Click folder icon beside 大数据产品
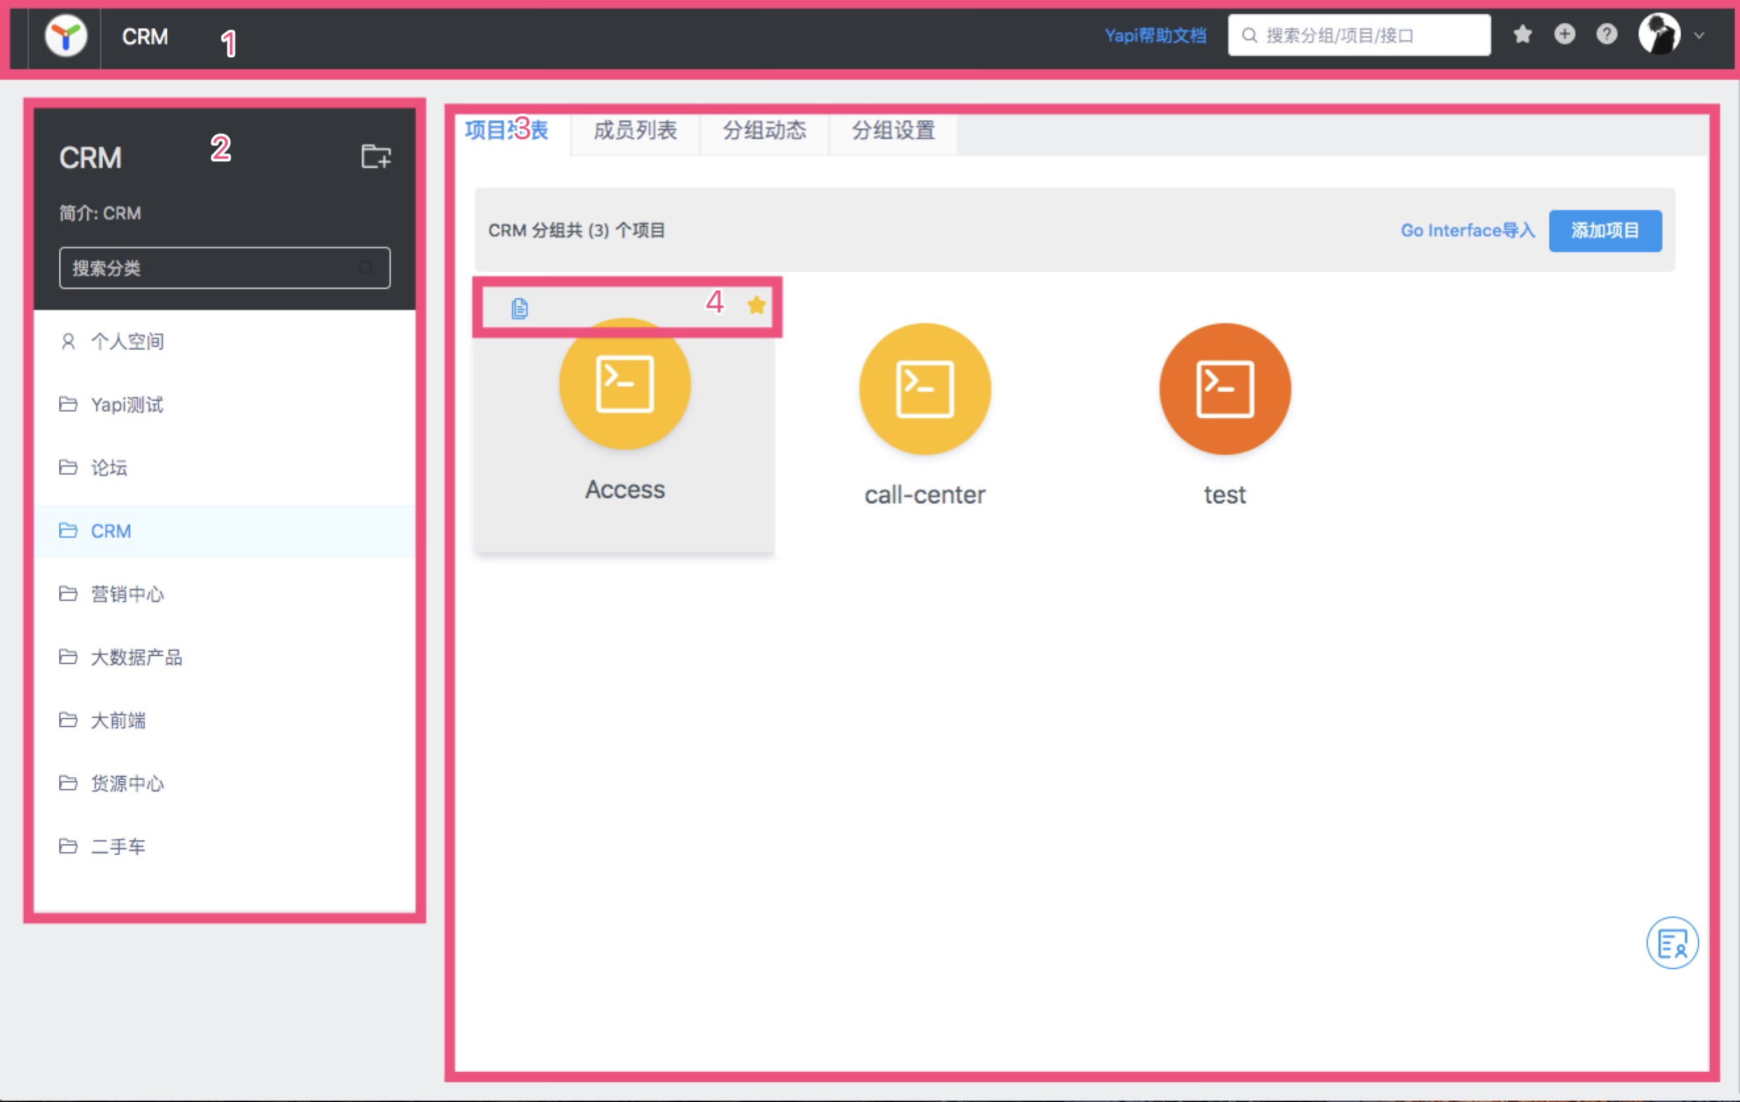The width and height of the screenshot is (1740, 1102). (68, 657)
